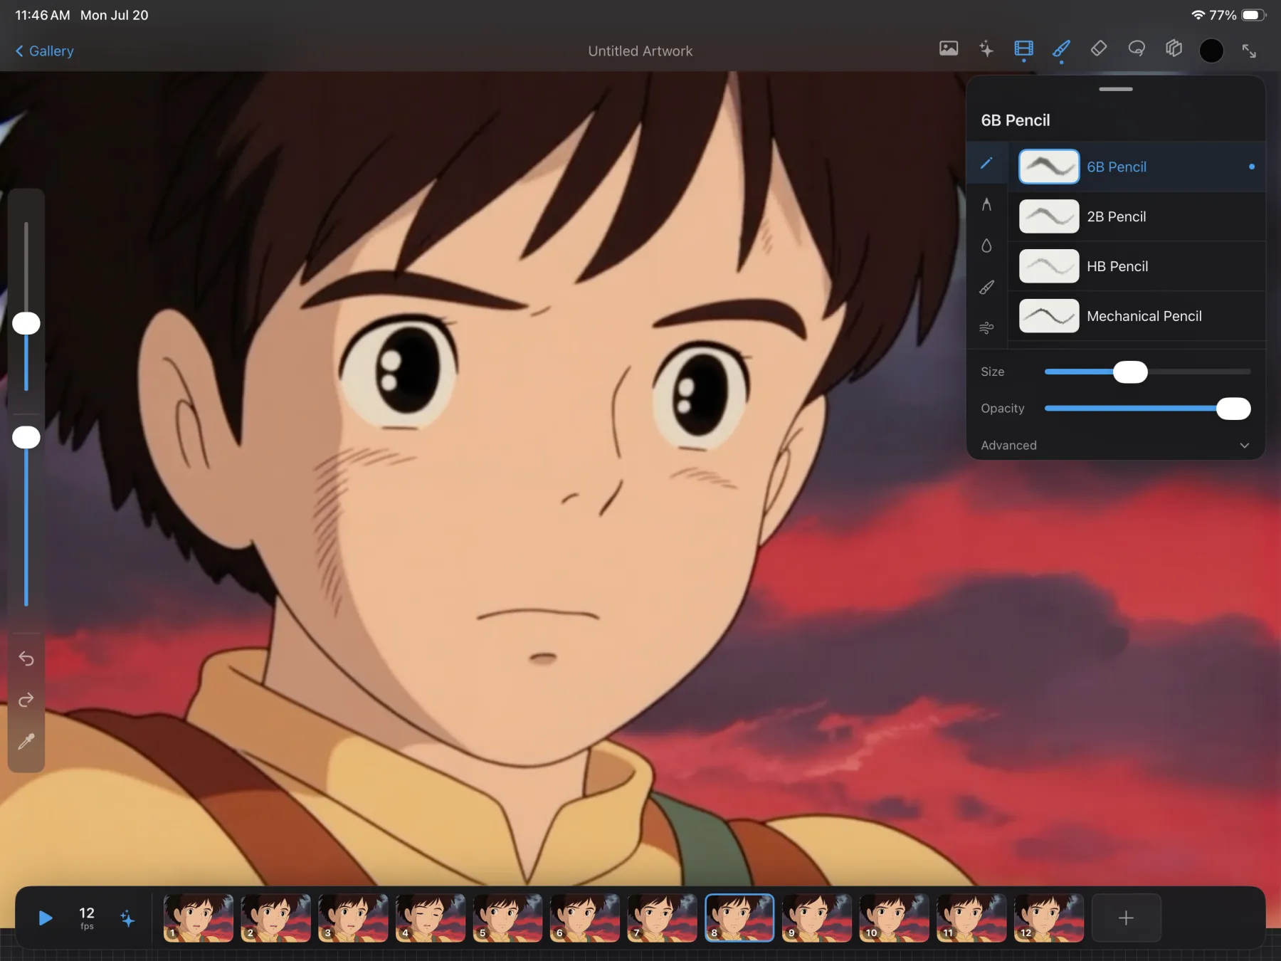The image size is (1281, 961).
Task: Check the Wi-Fi status icon
Action: point(1198,15)
